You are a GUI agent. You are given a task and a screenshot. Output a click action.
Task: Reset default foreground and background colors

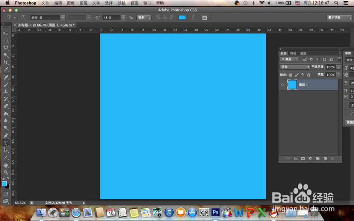click(3, 178)
